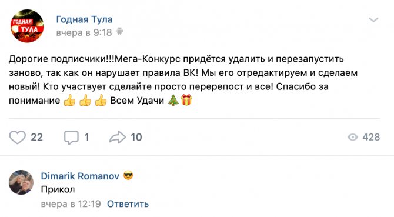Click the eye views counter icon

click(353, 137)
